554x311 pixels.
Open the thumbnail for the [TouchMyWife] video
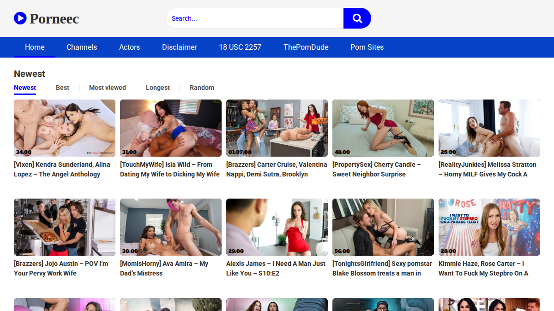click(171, 128)
